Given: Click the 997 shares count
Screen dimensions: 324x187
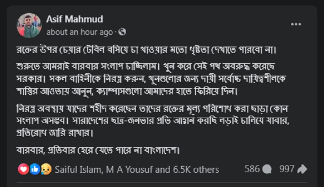Looking at the screenshot, I should pos(287,169).
